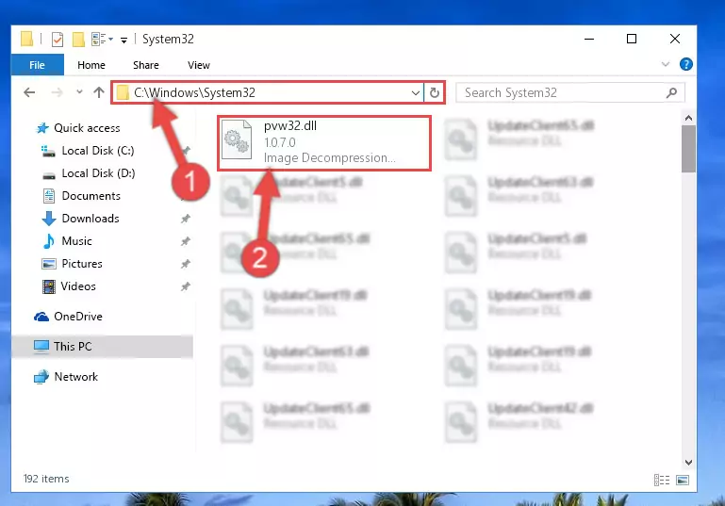Click the search magnifier icon
The width and height of the screenshot is (725, 506).
click(x=671, y=93)
